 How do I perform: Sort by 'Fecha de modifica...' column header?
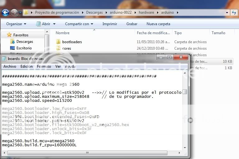point(153,33)
